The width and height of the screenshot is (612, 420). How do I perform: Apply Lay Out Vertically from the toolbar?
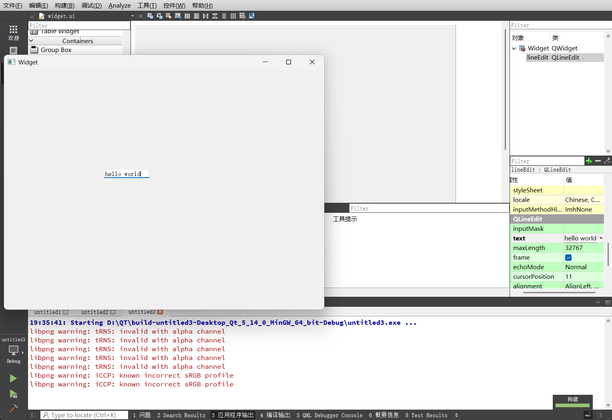coord(196,16)
